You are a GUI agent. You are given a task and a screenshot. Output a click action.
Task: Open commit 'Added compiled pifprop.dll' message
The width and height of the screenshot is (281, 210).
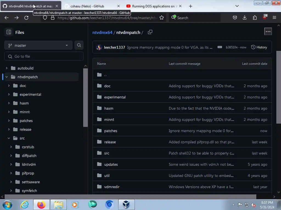pyautogui.click(x=201, y=142)
